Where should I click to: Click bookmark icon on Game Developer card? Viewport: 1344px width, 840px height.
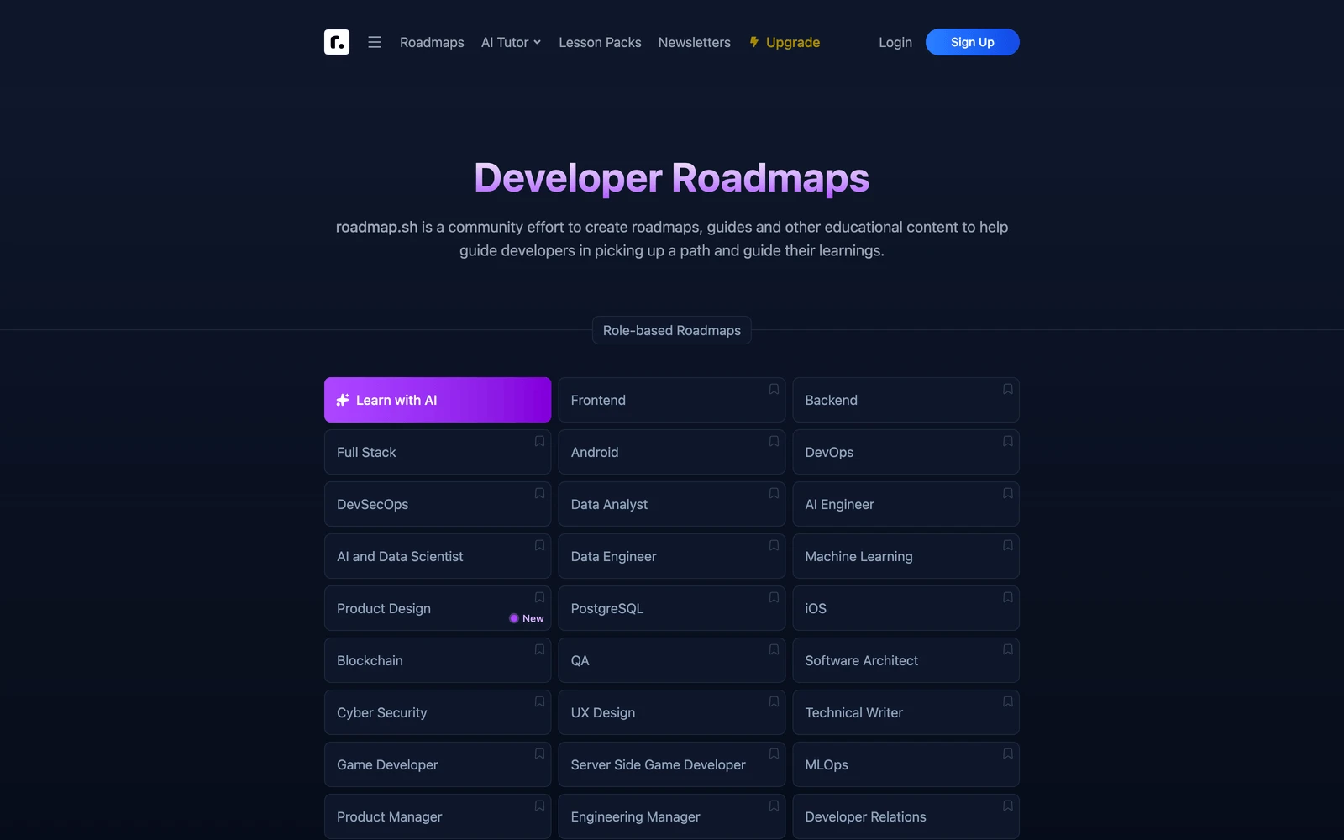point(539,753)
